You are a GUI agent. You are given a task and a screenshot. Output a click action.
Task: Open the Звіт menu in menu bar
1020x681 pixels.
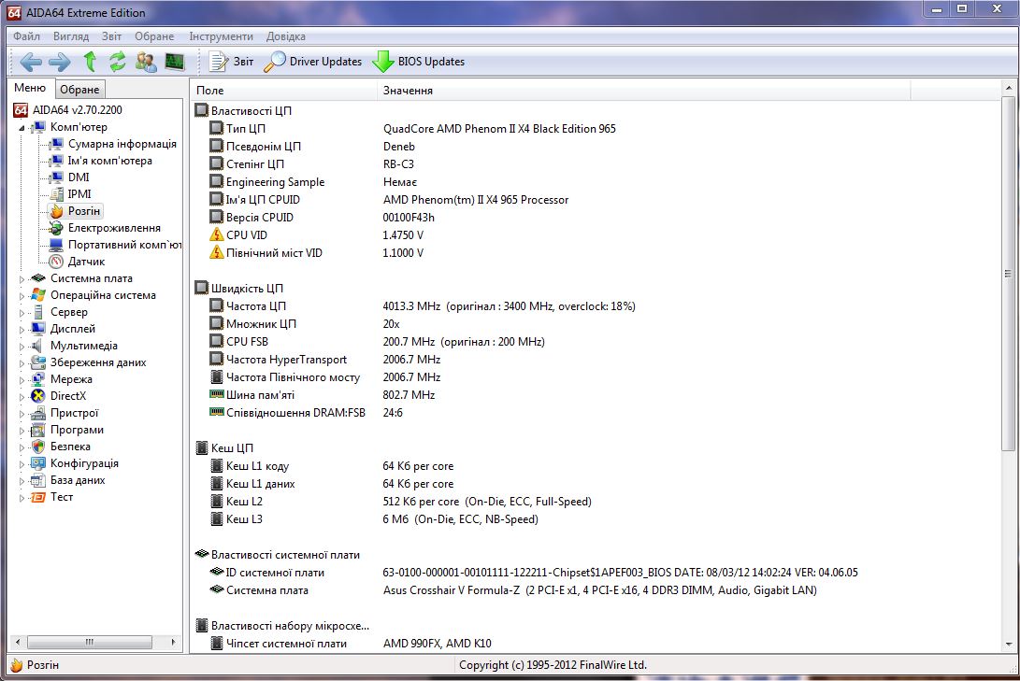[111, 36]
